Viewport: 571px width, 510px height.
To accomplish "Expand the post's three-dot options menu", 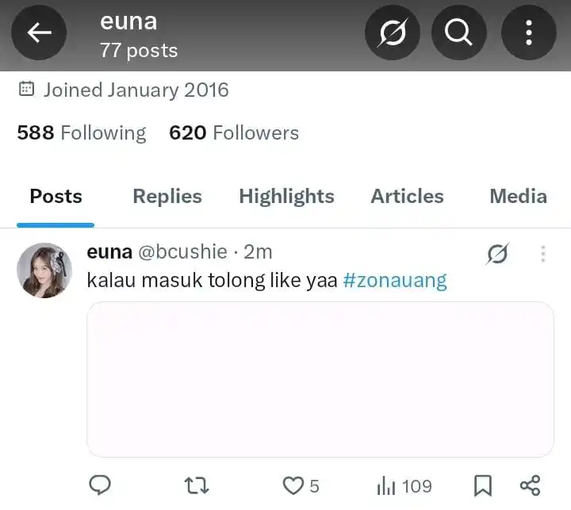I will coord(543,254).
